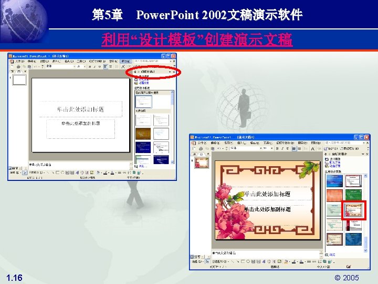Screen dimensions: 378x284
Task: Click 浏览 link at floral-template task pane bottom
Action: coord(332,255)
